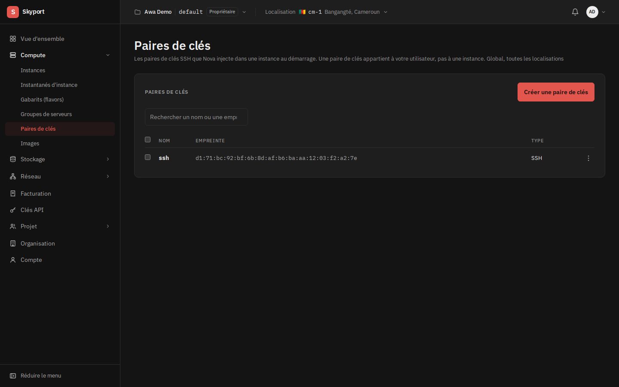The height and width of the screenshot is (387, 619).
Task: Open the ssh row three-dot actions menu
Action: [x=588, y=158]
